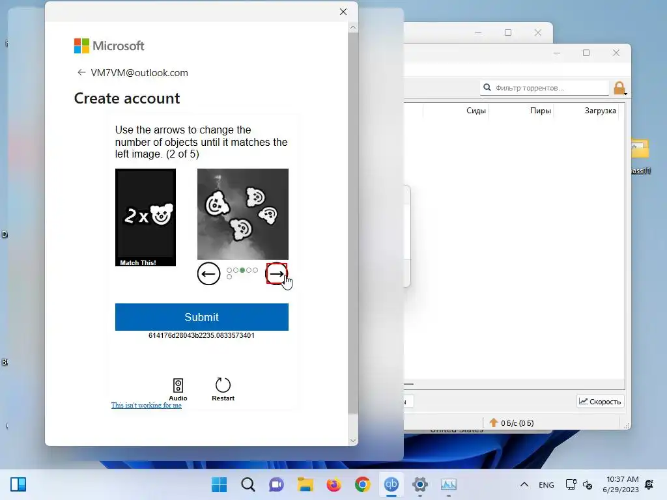Screen dimensions: 667x500
Task: Show hidden system tray icons
Action: (524, 484)
